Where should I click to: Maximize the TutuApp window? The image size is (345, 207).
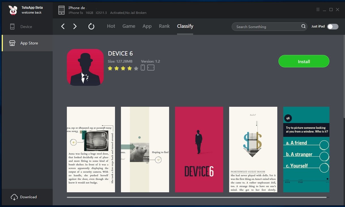click(331, 10)
